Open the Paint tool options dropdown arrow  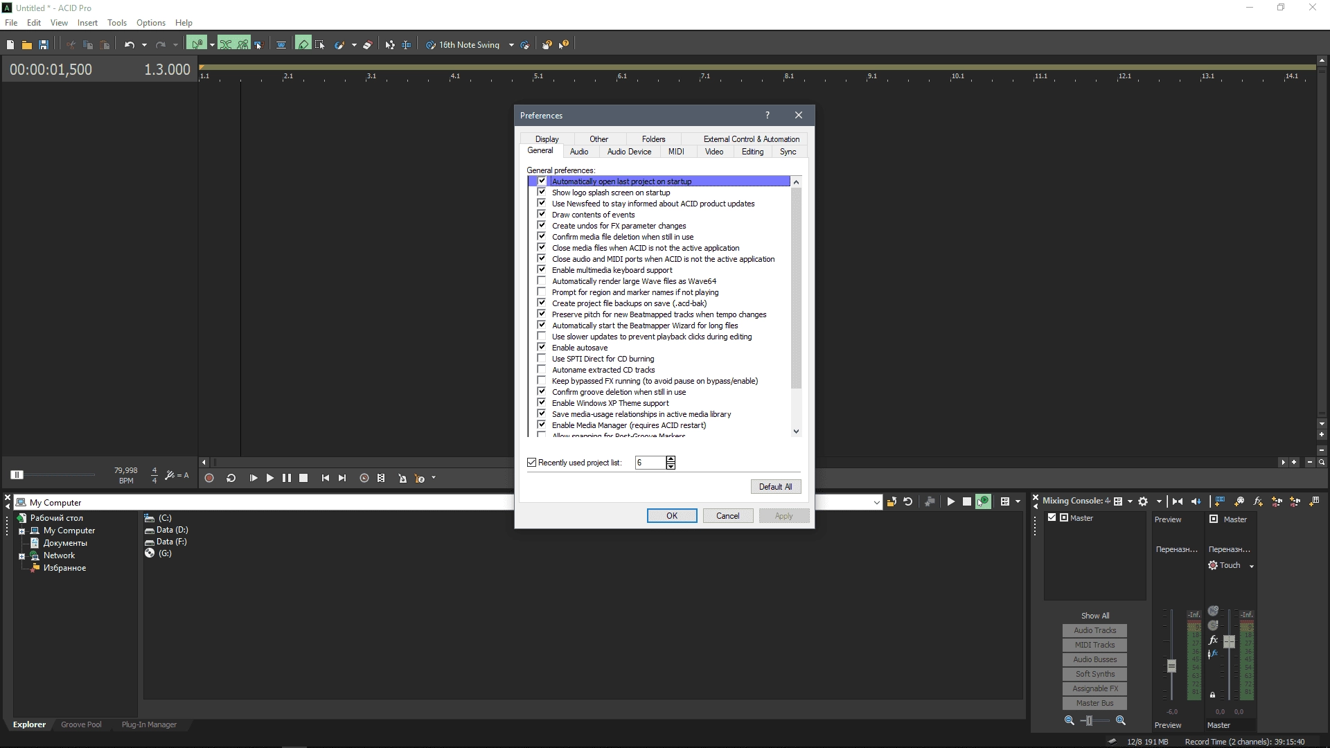point(354,45)
